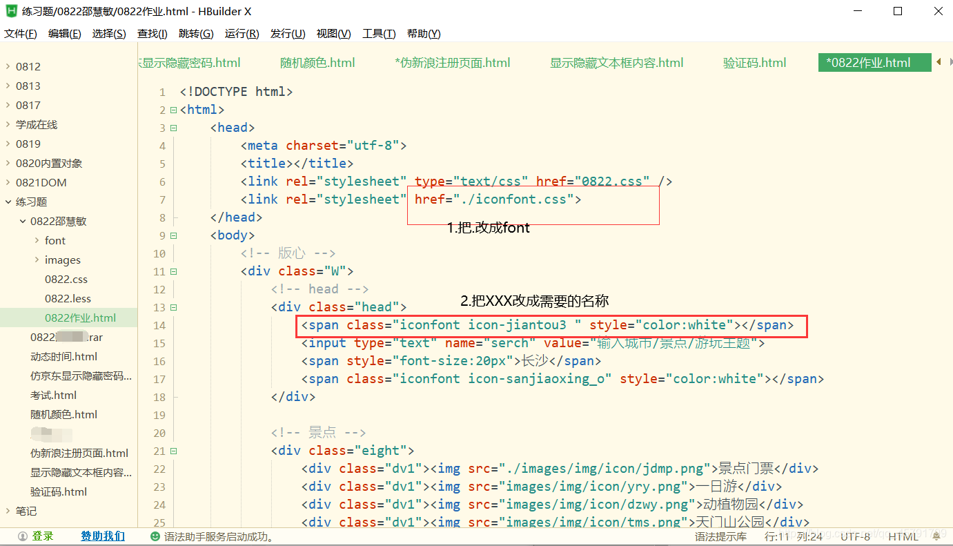Open 仿京东显示隐藏密码 file in tree

pos(81,376)
